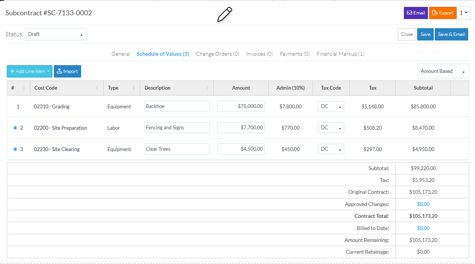
Task: Click the $8,470.00 subtotal cell
Action: tap(423, 128)
